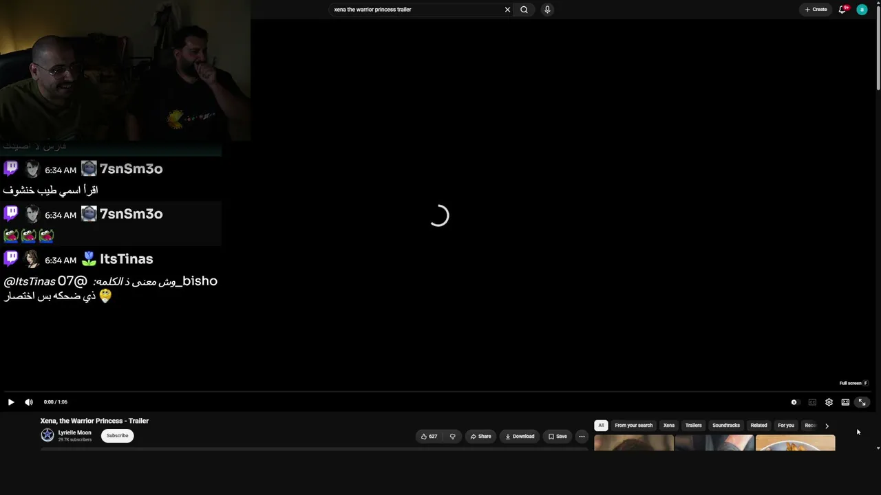Select the Related filter chip

point(758,426)
